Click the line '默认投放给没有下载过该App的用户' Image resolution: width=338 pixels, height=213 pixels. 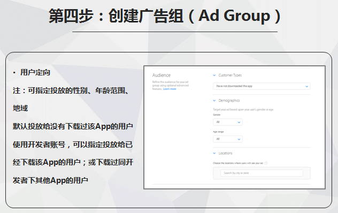(73, 126)
